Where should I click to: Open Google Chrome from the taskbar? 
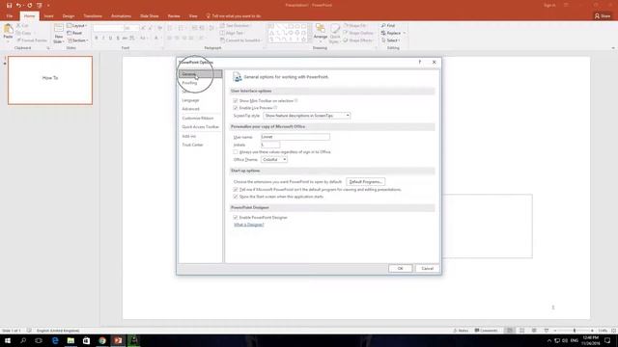point(102,340)
